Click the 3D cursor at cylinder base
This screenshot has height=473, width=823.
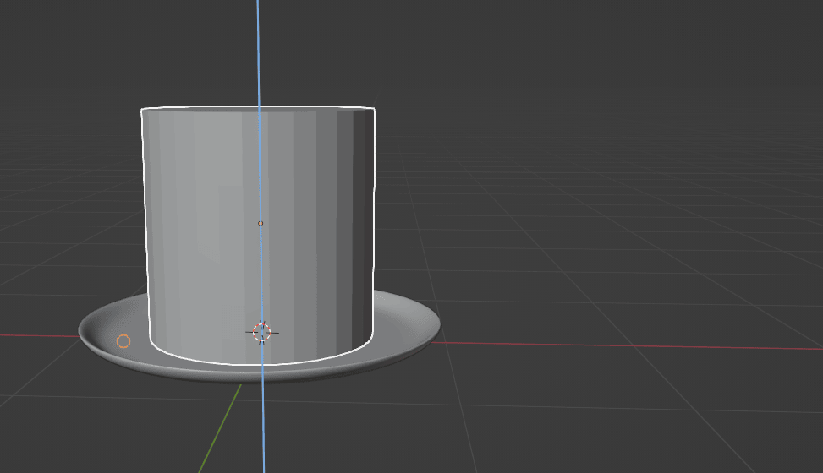click(261, 333)
